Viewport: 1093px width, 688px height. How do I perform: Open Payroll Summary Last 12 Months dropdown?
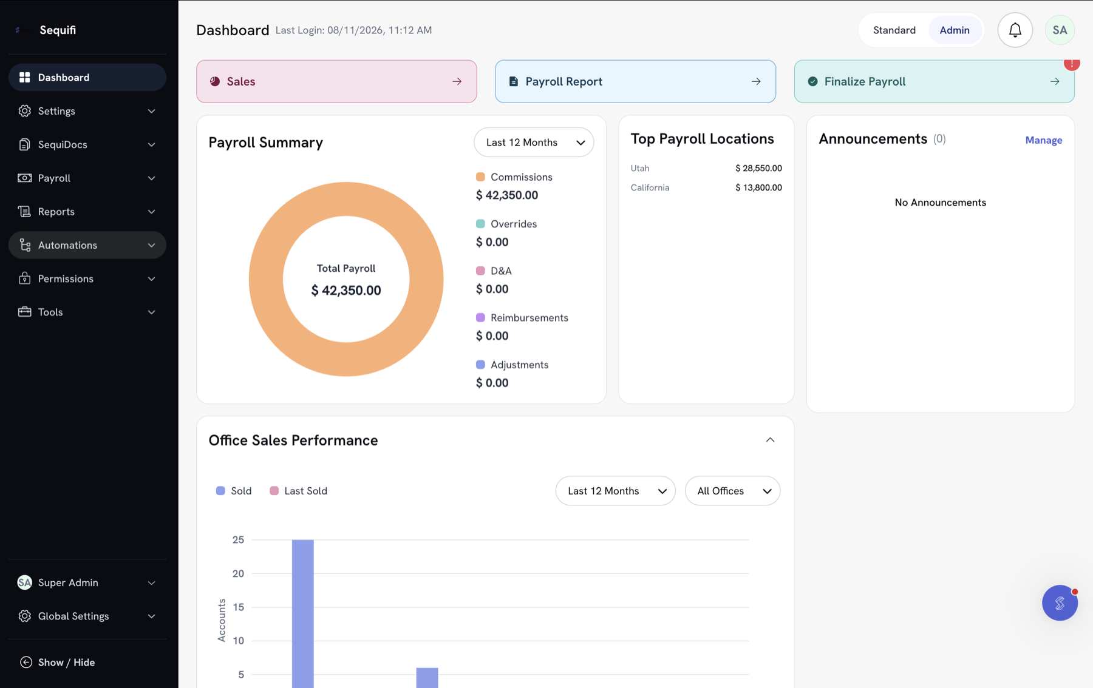[x=534, y=142]
